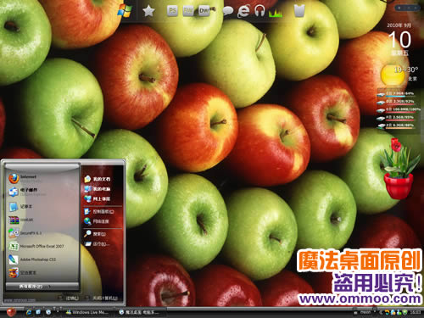Open Internet Explorer from the top dock
This screenshot has height=318, width=424.
pos(243,11)
